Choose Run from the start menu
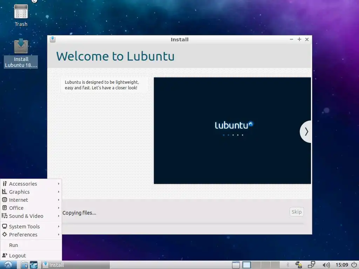The height and width of the screenshot is (269, 359). [x=31, y=245]
